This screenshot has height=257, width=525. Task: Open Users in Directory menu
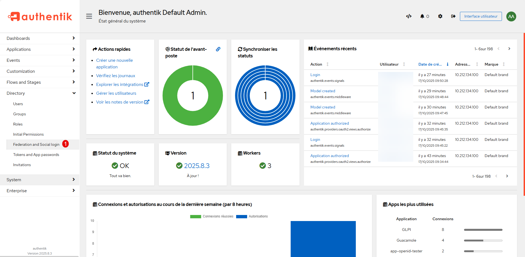pyautogui.click(x=18, y=104)
